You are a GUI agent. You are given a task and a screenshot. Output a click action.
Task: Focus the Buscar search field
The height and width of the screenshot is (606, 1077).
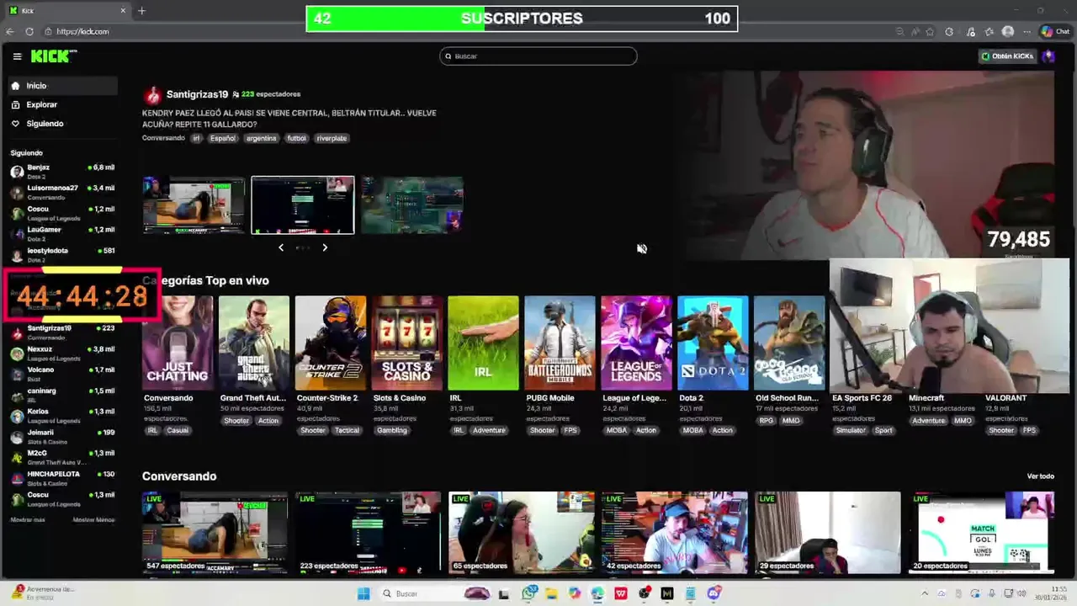(x=538, y=56)
